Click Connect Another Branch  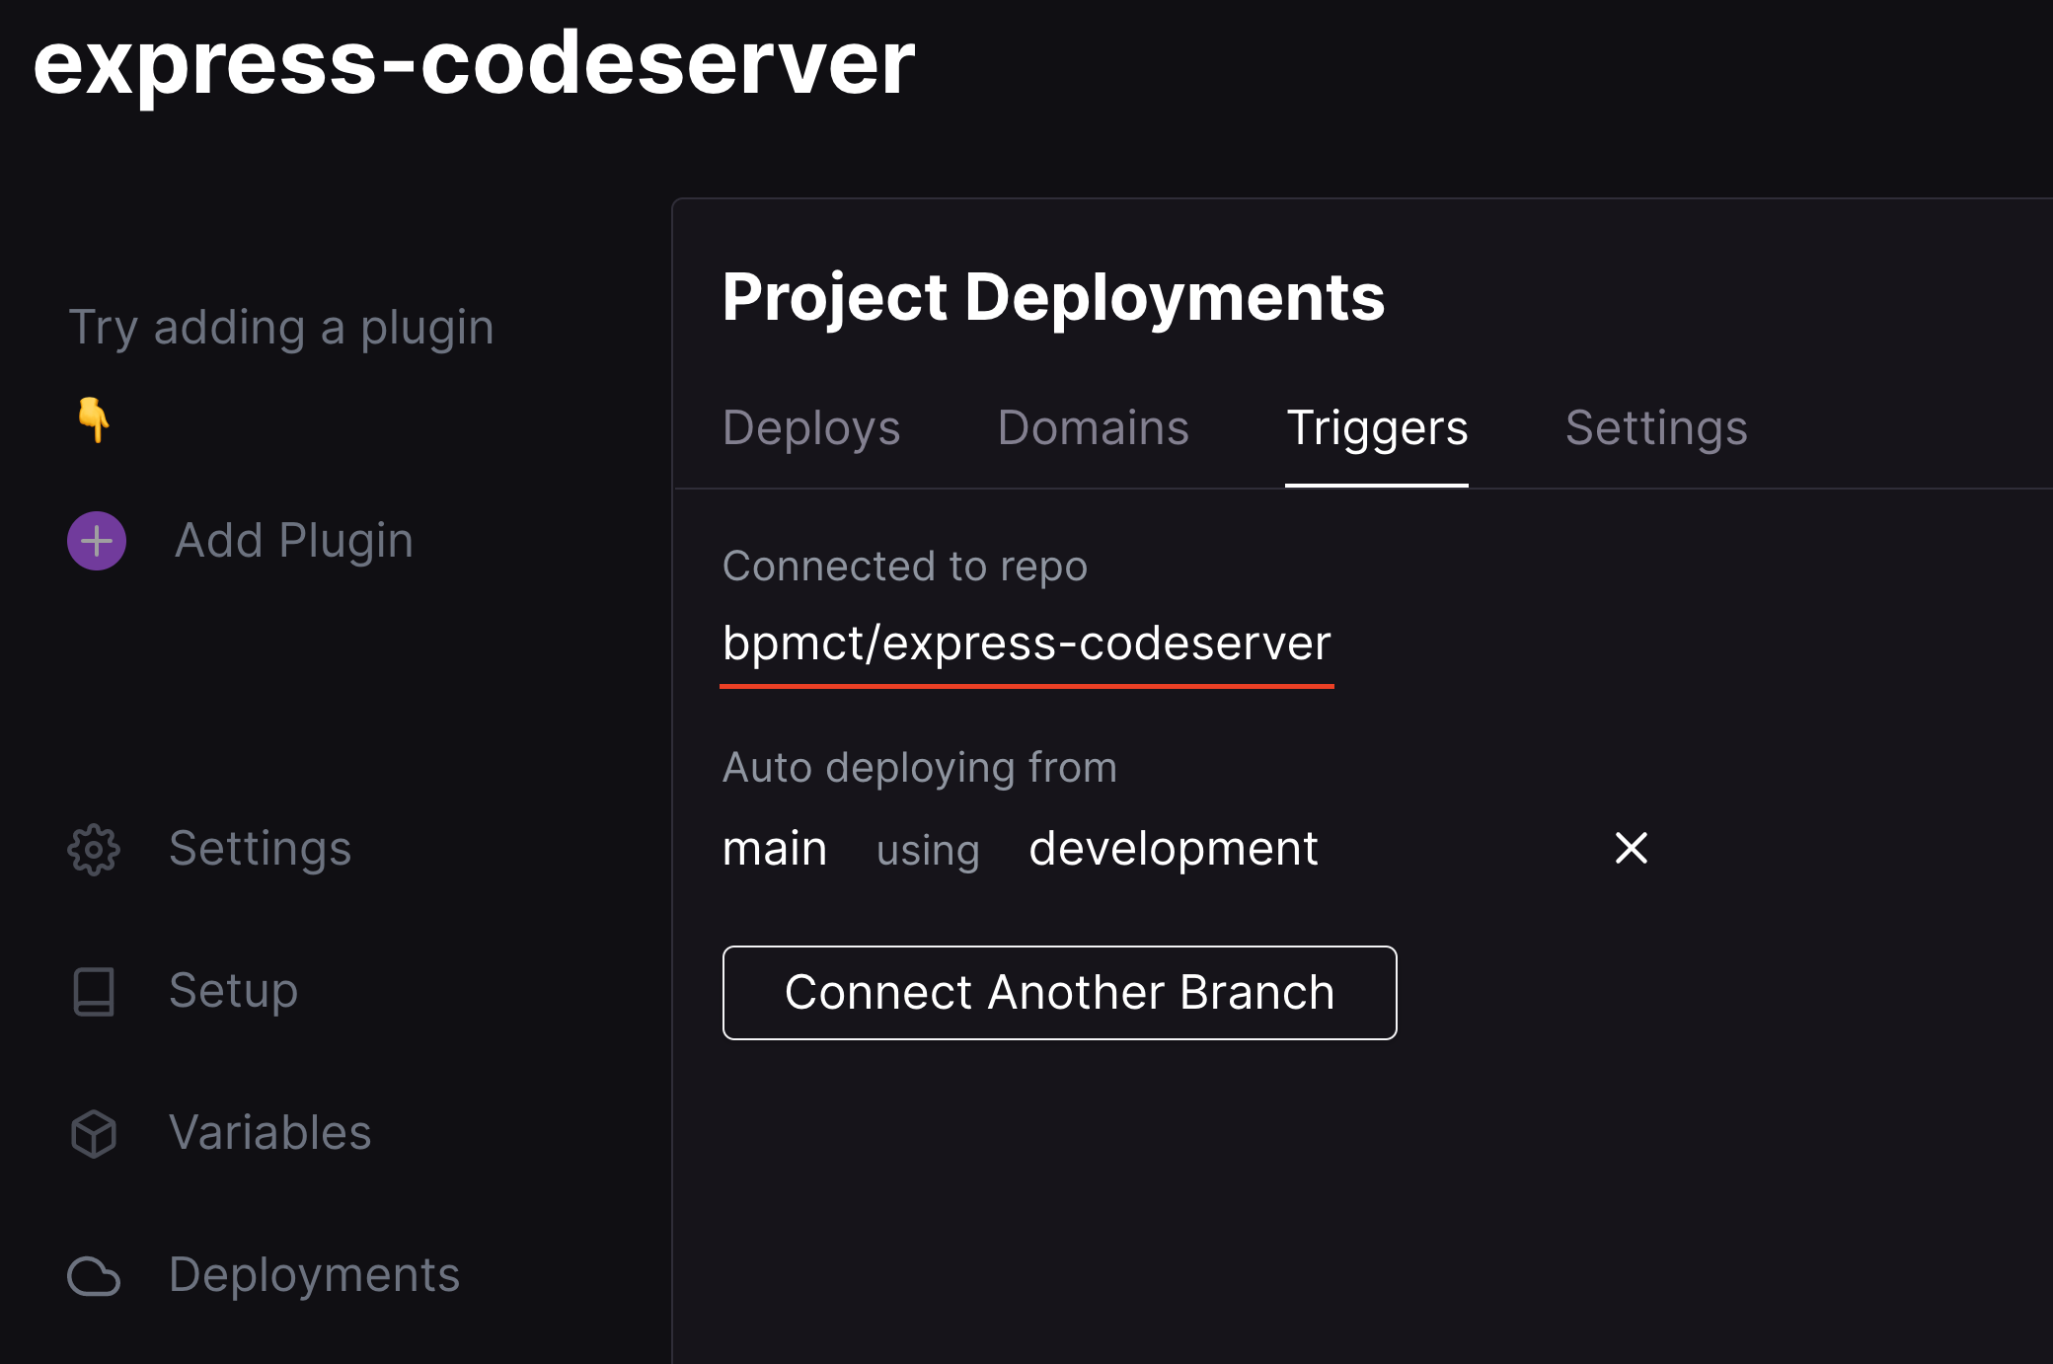1058,993
